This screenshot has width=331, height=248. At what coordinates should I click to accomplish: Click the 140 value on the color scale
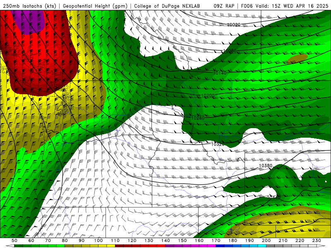click(165, 241)
